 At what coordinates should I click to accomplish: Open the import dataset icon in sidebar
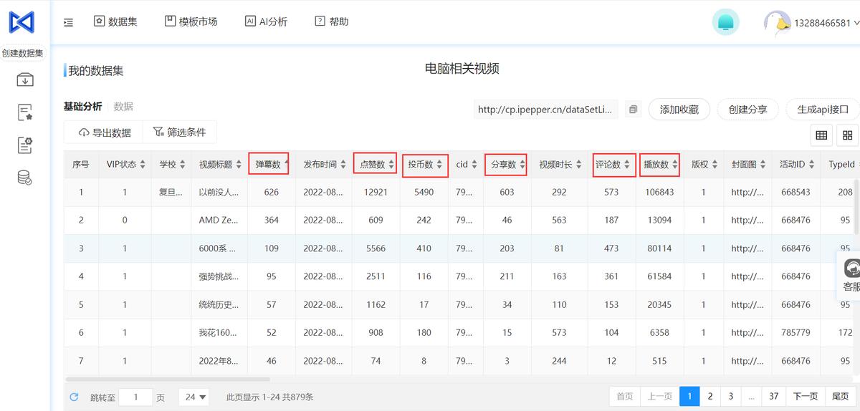point(25,79)
